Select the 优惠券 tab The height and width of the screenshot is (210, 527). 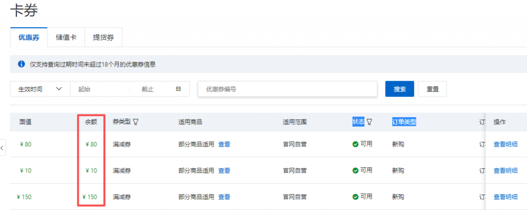[x=29, y=37]
